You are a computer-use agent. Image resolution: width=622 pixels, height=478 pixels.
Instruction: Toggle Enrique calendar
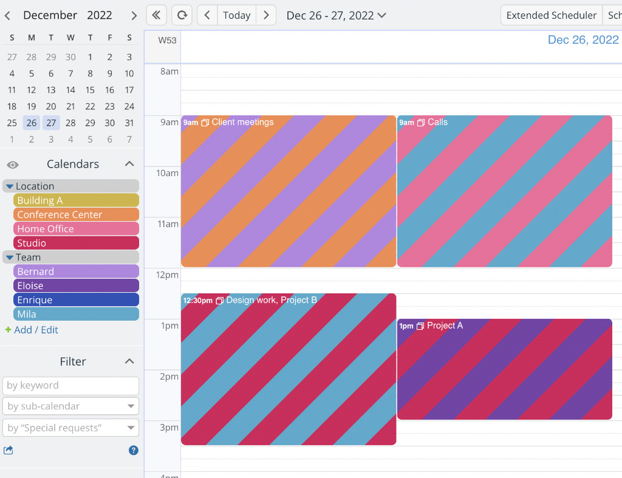(76, 300)
